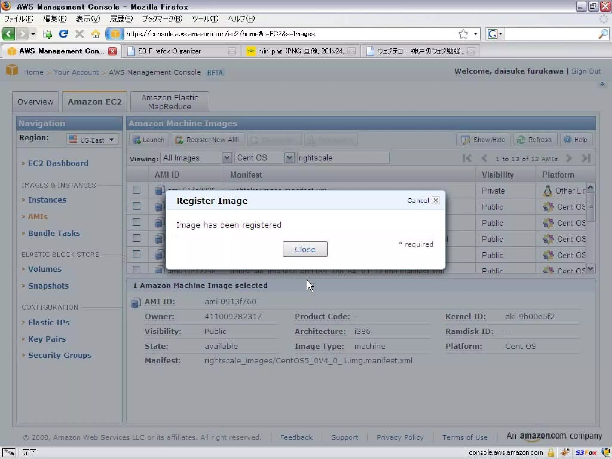Screen dimensions: 612x459
Task: Switch to Amazon Elastic MapReduce tab
Action: (170, 102)
